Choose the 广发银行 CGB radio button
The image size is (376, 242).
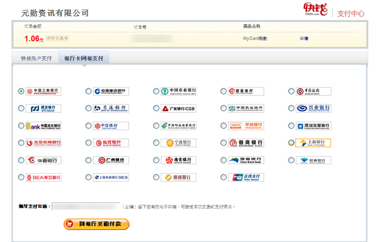pos(156,109)
